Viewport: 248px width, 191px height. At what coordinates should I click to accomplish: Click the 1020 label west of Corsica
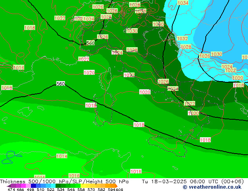(x=89, y=73)
